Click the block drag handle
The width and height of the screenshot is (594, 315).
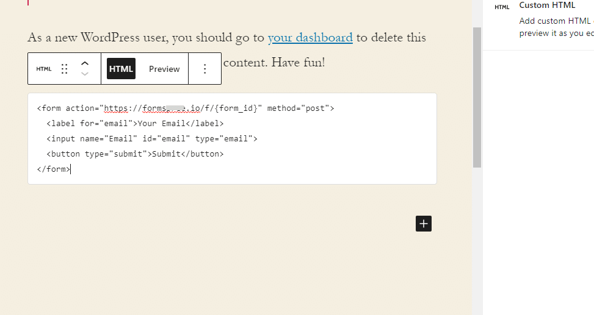click(65, 69)
